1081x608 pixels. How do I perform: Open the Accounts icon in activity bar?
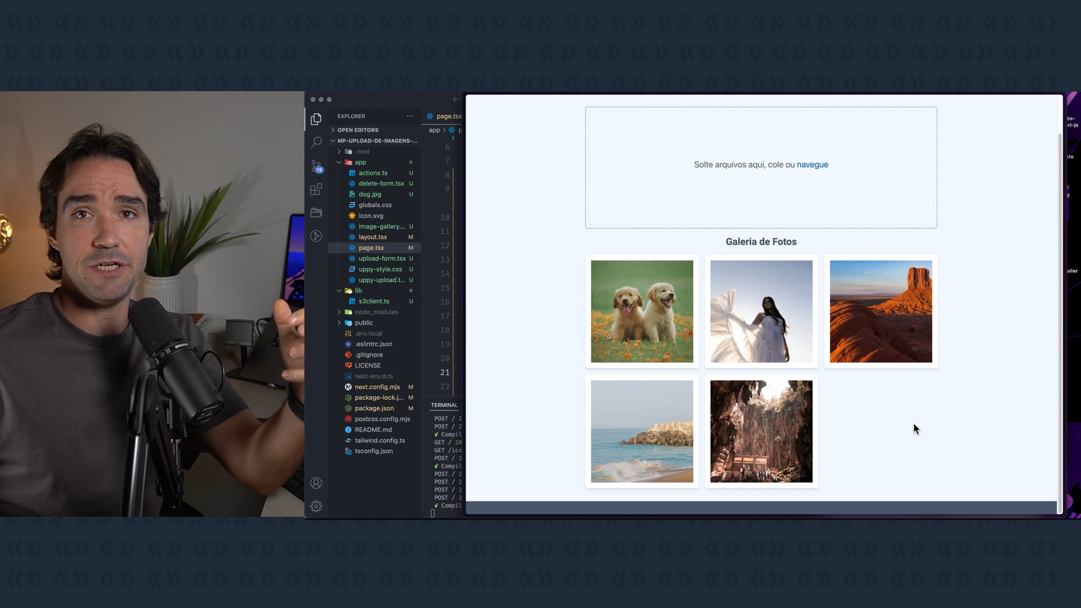(x=316, y=483)
